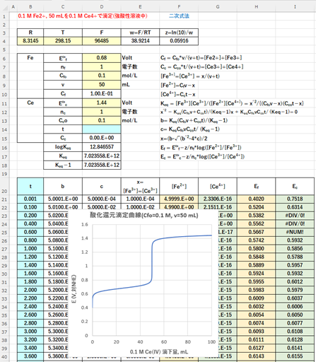Select #DIV/0! error cell in row 23
The width and height of the screenshot is (316, 362).
pos(295,216)
